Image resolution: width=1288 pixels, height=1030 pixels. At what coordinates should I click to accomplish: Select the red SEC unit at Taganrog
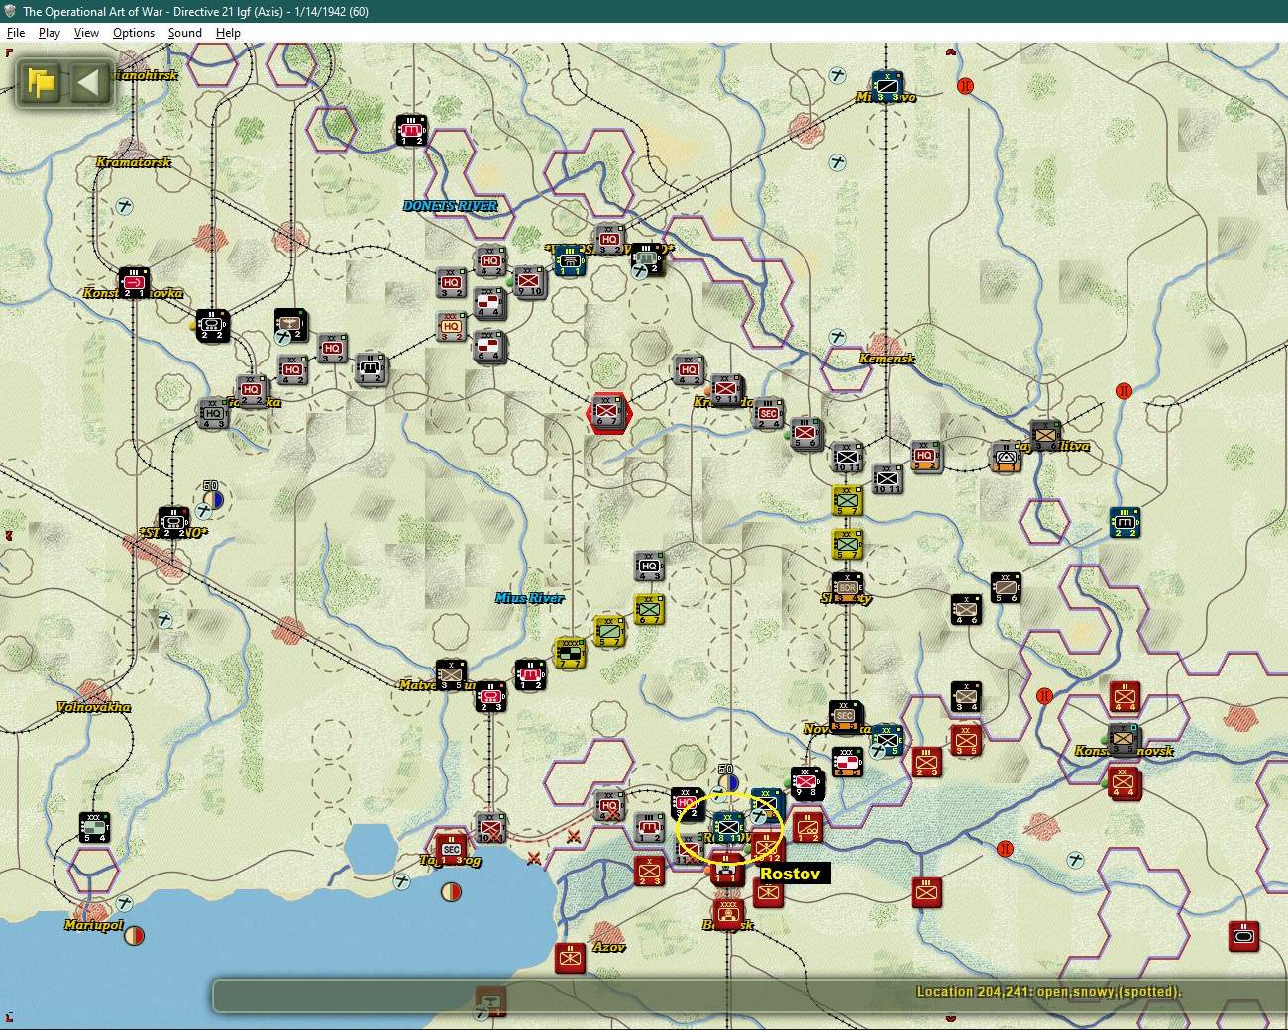pyautogui.click(x=452, y=850)
